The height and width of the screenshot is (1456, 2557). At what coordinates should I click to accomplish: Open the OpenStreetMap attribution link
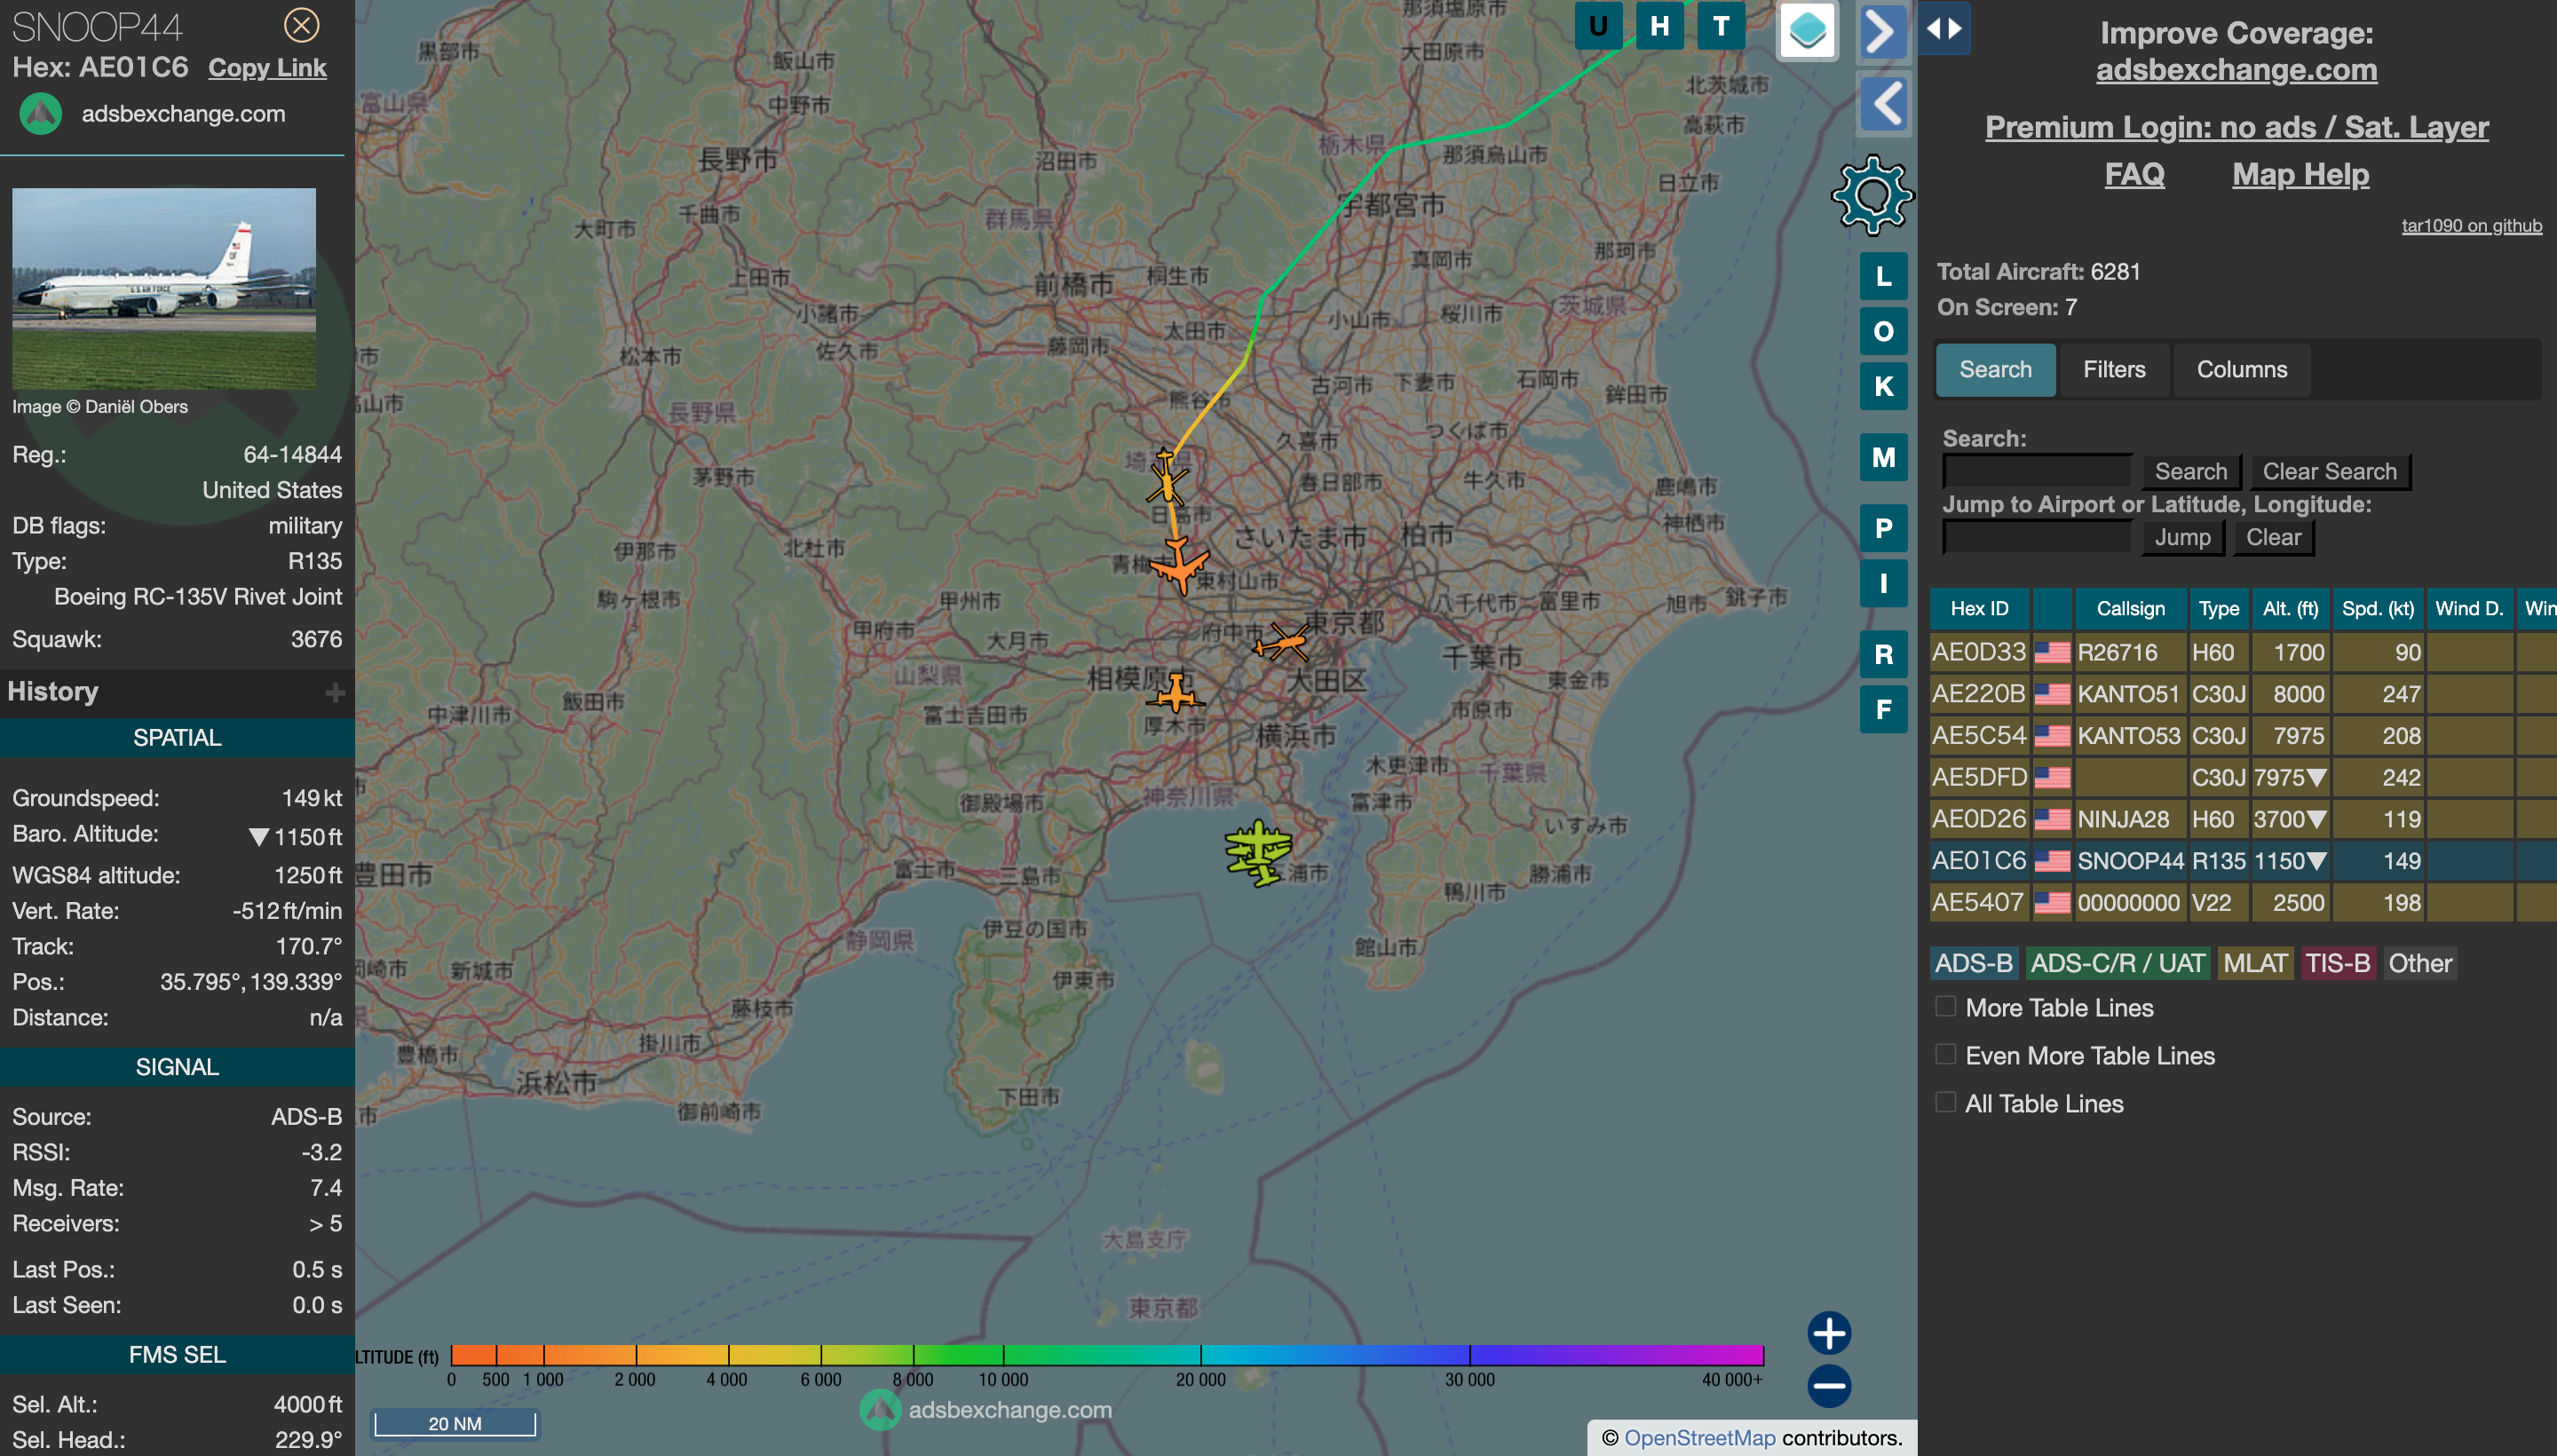tap(1699, 1438)
